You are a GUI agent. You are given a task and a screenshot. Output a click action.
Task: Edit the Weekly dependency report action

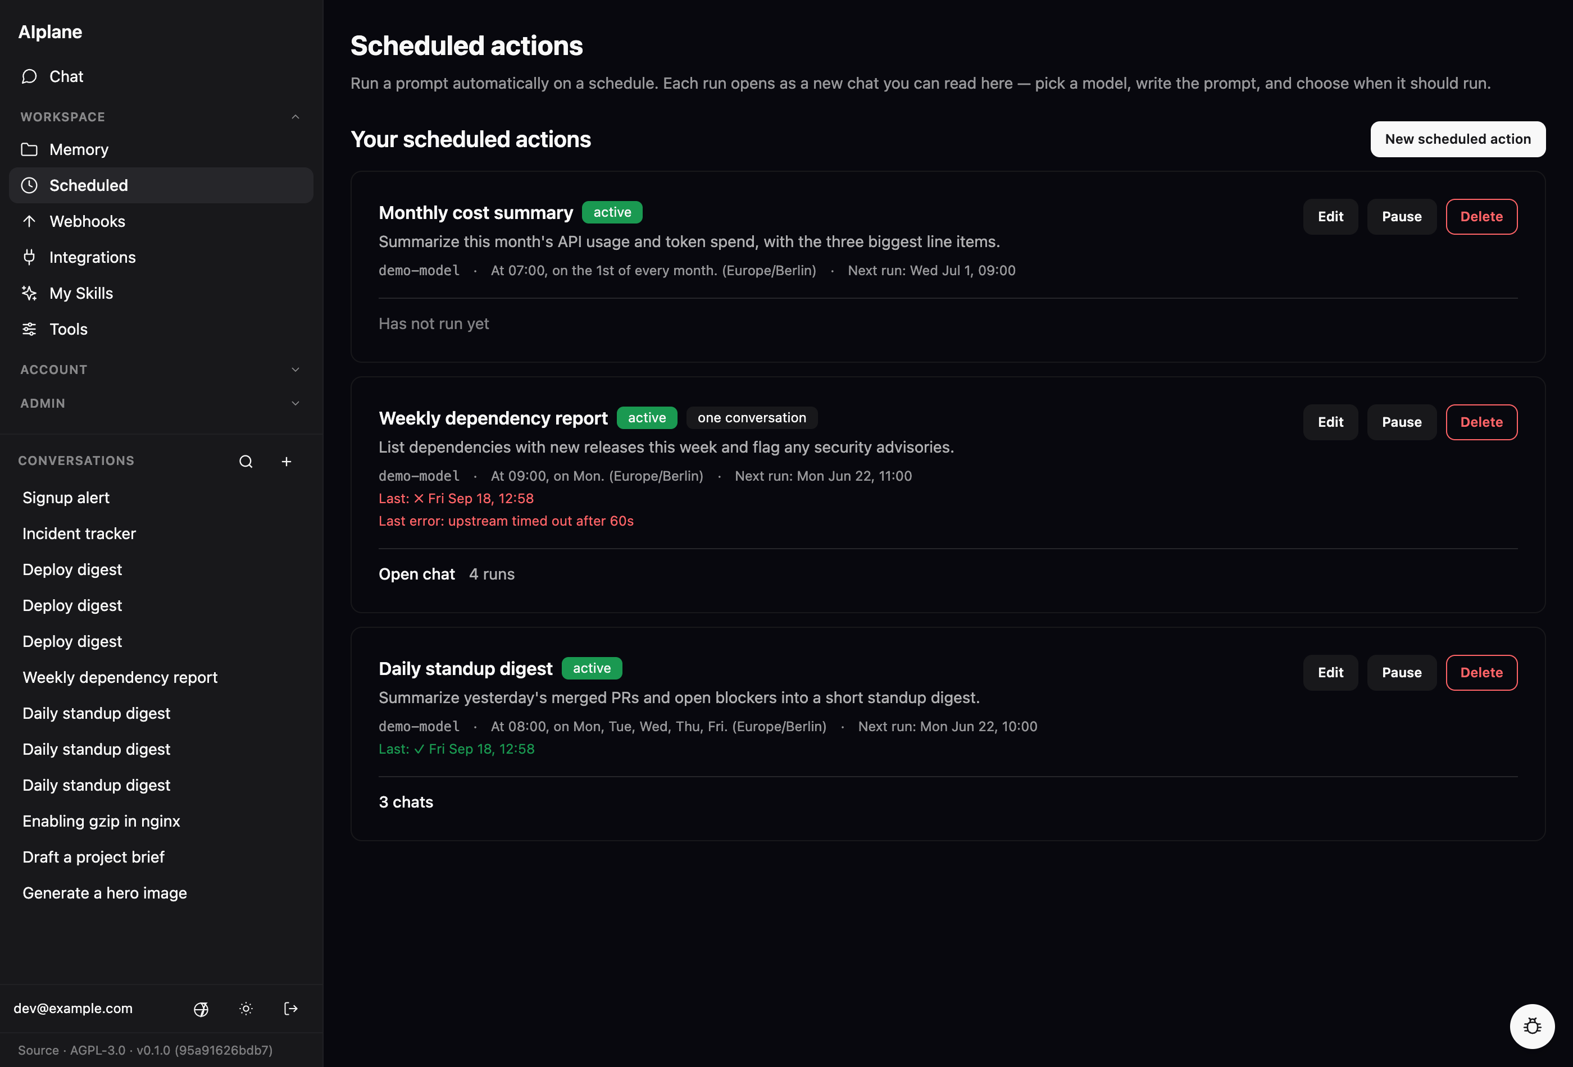(x=1330, y=422)
